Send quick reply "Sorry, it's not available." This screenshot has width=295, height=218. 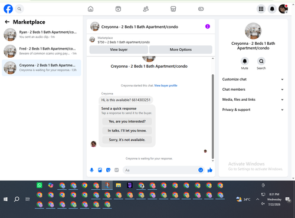(x=127, y=140)
